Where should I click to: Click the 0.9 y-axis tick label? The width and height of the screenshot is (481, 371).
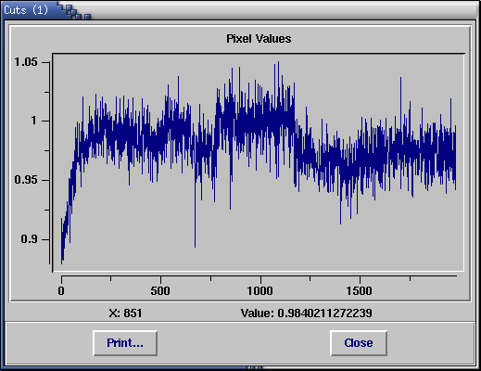(x=29, y=239)
